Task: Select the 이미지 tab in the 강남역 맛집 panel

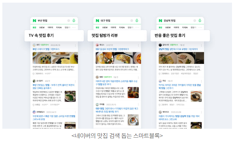Action: click(176, 28)
